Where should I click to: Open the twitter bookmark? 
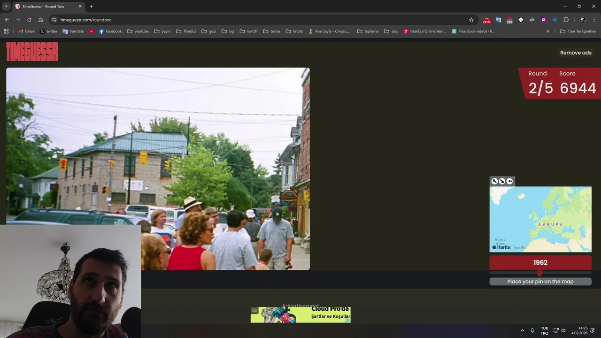click(x=49, y=31)
